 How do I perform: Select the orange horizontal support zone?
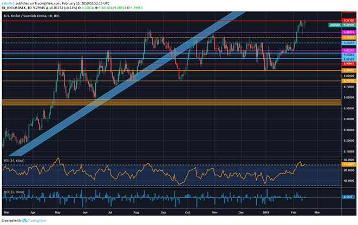(162, 102)
